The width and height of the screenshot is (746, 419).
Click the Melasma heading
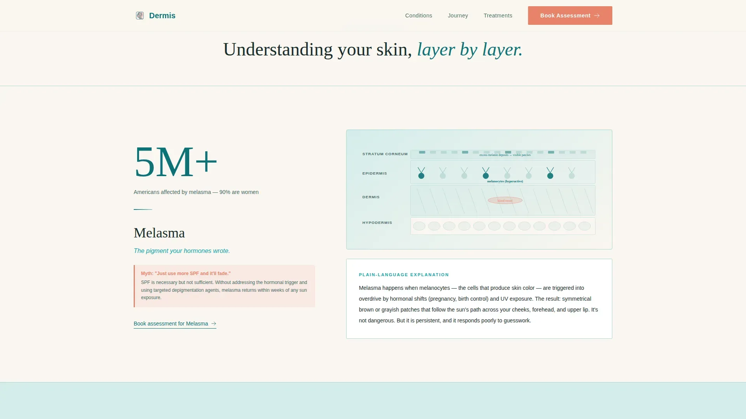pyautogui.click(x=159, y=233)
